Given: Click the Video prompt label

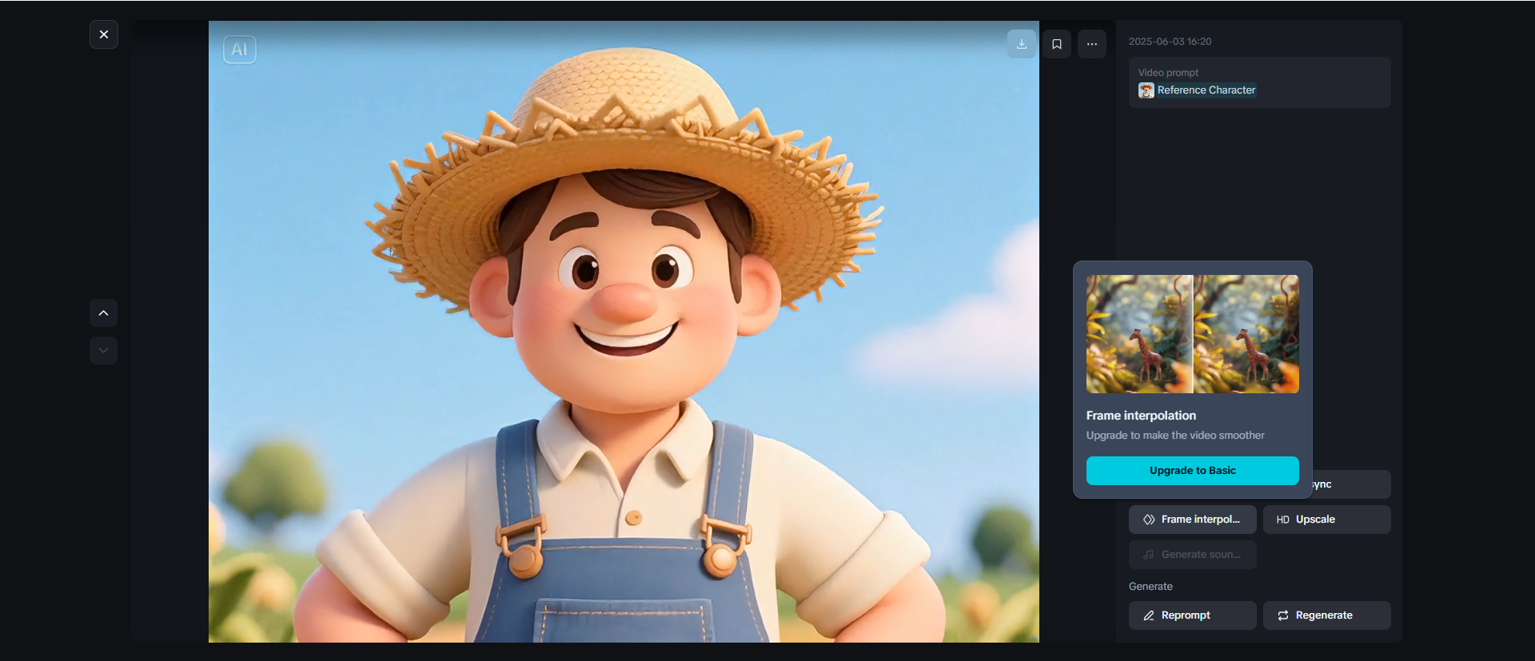Looking at the screenshot, I should tap(1168, 73).
